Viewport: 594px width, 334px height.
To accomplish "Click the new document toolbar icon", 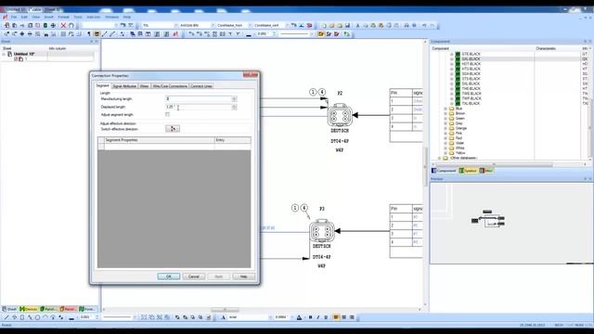I will tap(324, 25).
